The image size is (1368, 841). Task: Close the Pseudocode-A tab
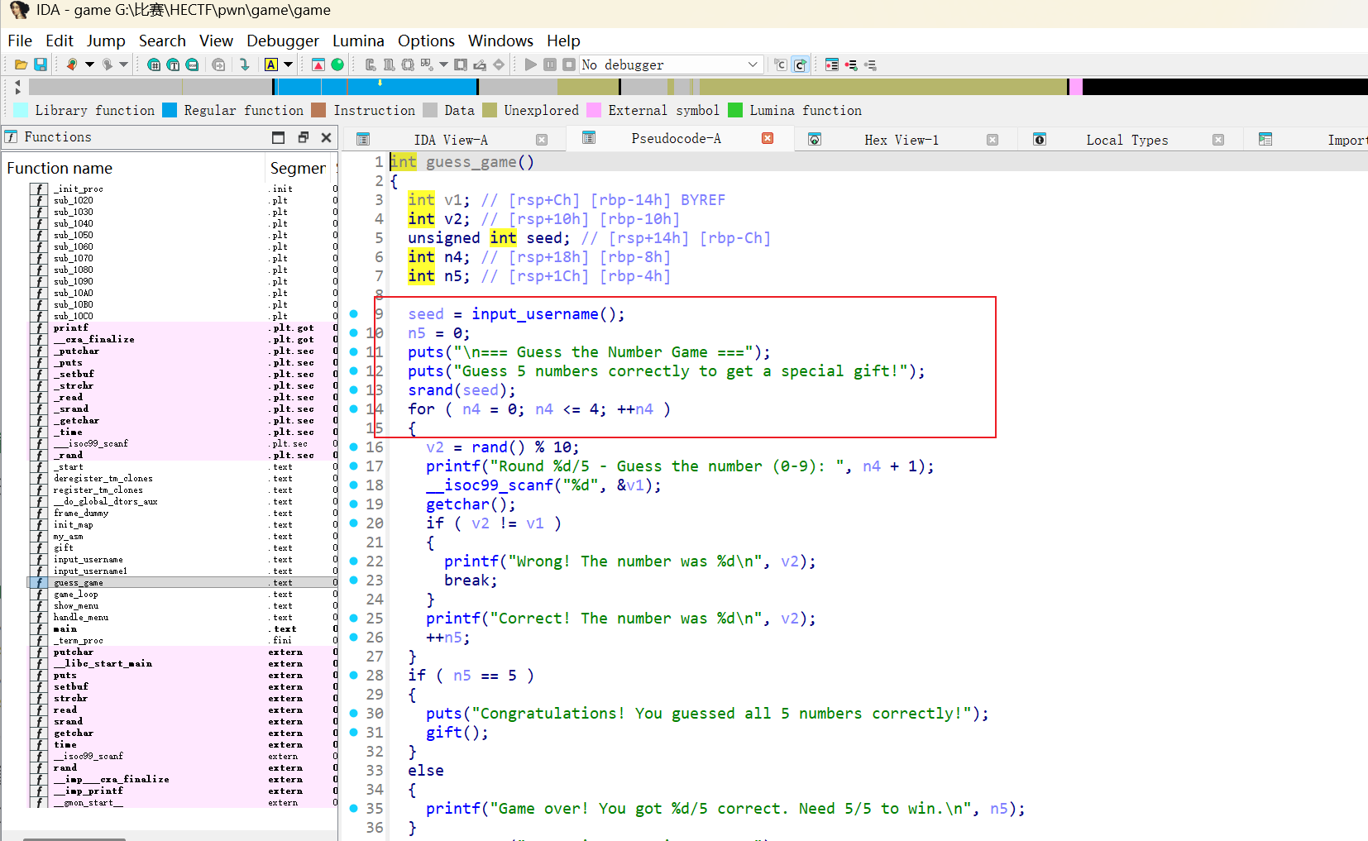click(768, 138)
